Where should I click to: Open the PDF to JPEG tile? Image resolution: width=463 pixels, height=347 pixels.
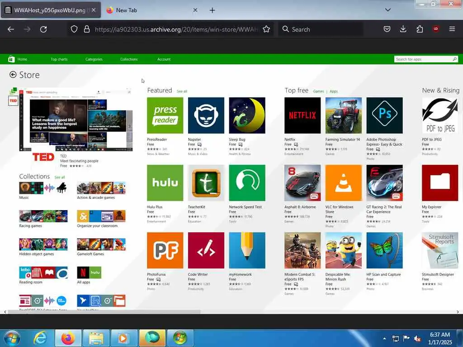[x=440, y=115]
